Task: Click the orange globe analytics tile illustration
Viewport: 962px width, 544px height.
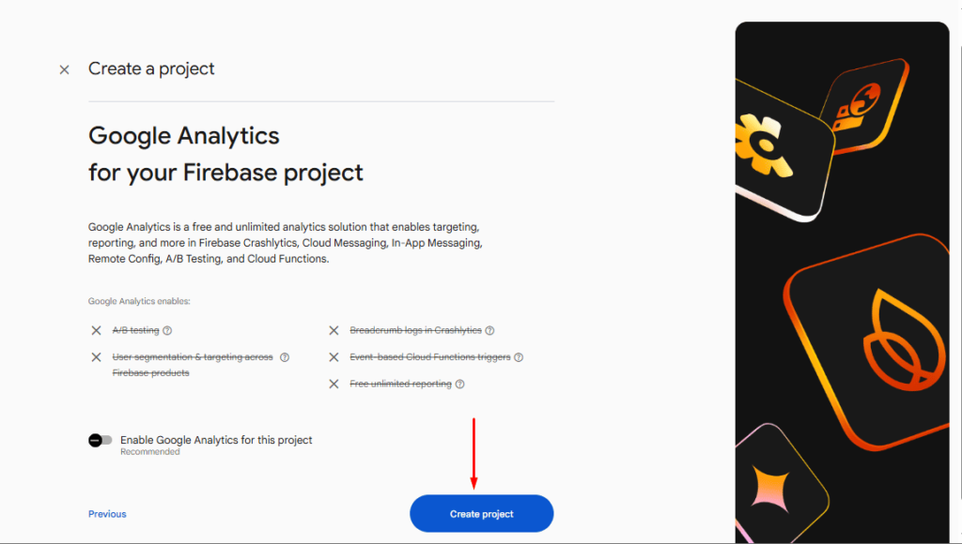Action: pos(864,107)
